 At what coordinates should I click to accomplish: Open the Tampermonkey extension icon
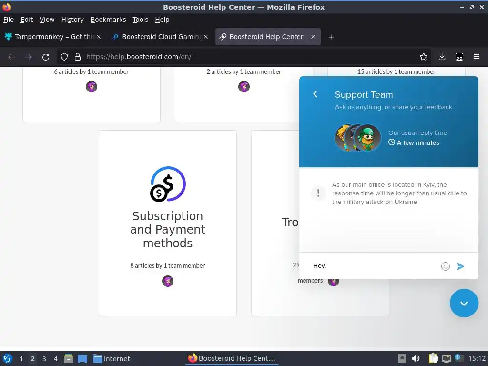click(459, 57)
